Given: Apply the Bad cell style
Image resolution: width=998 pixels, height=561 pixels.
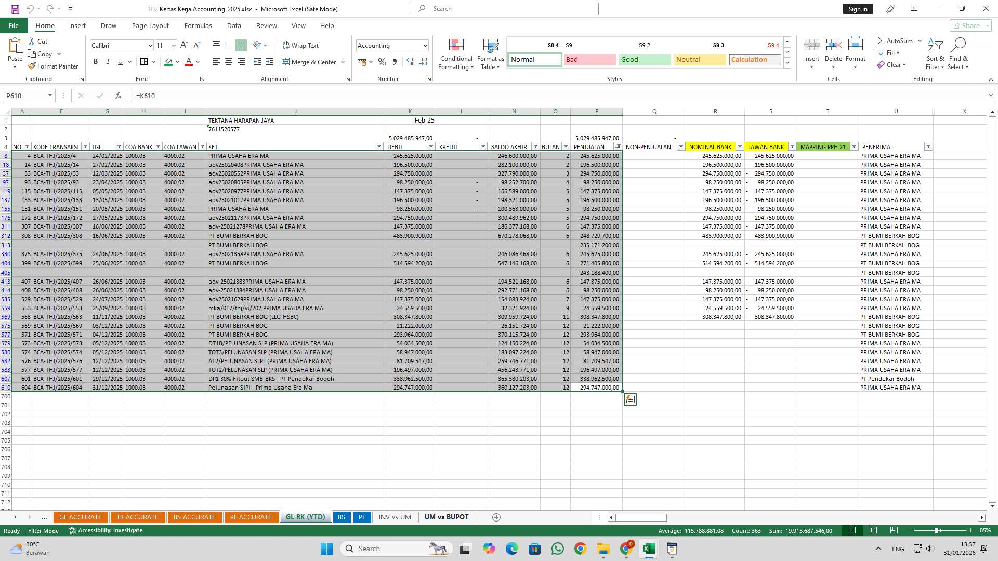Looking at the screenshot, I should (x=589, y=59).
